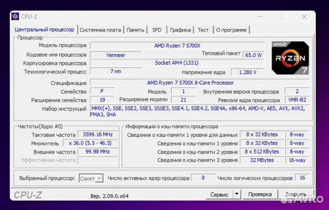Click the 8-Core Processor specification field

click(199, 83)
